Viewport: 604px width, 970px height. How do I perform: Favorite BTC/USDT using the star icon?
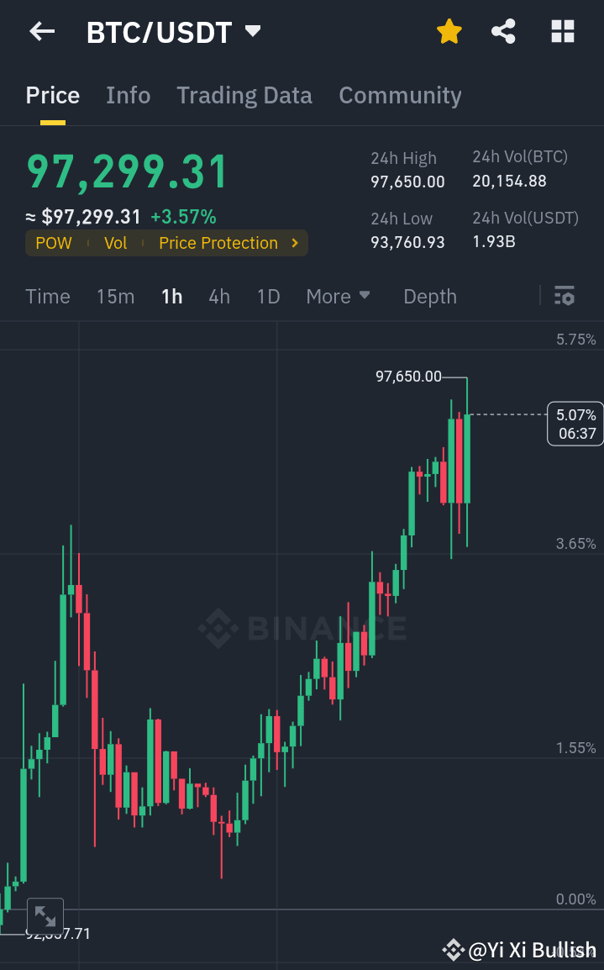tap(449, 31)
